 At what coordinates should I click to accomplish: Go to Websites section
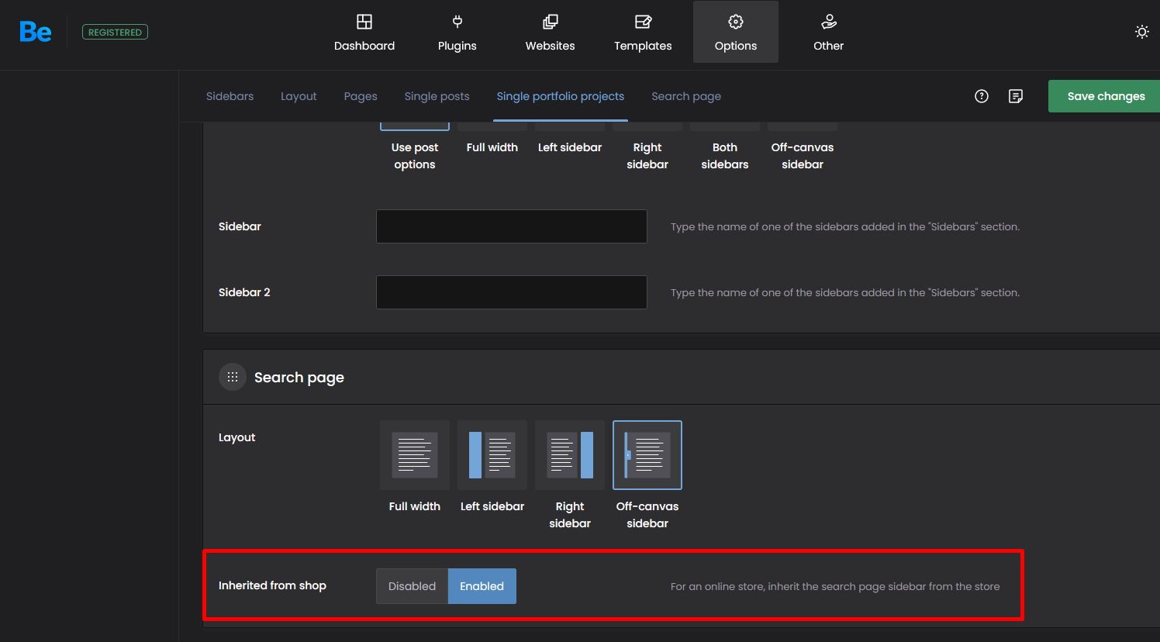pyautogui.click(x=551, y=32)
